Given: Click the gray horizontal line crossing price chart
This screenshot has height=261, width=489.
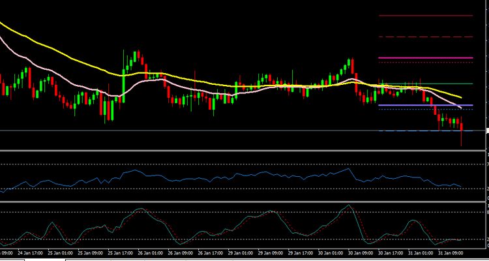Looking at the screenshot, I should [196, 131].
